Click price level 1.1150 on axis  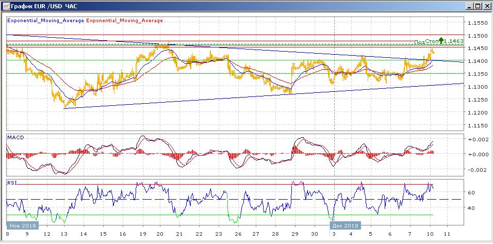point(478,125)
